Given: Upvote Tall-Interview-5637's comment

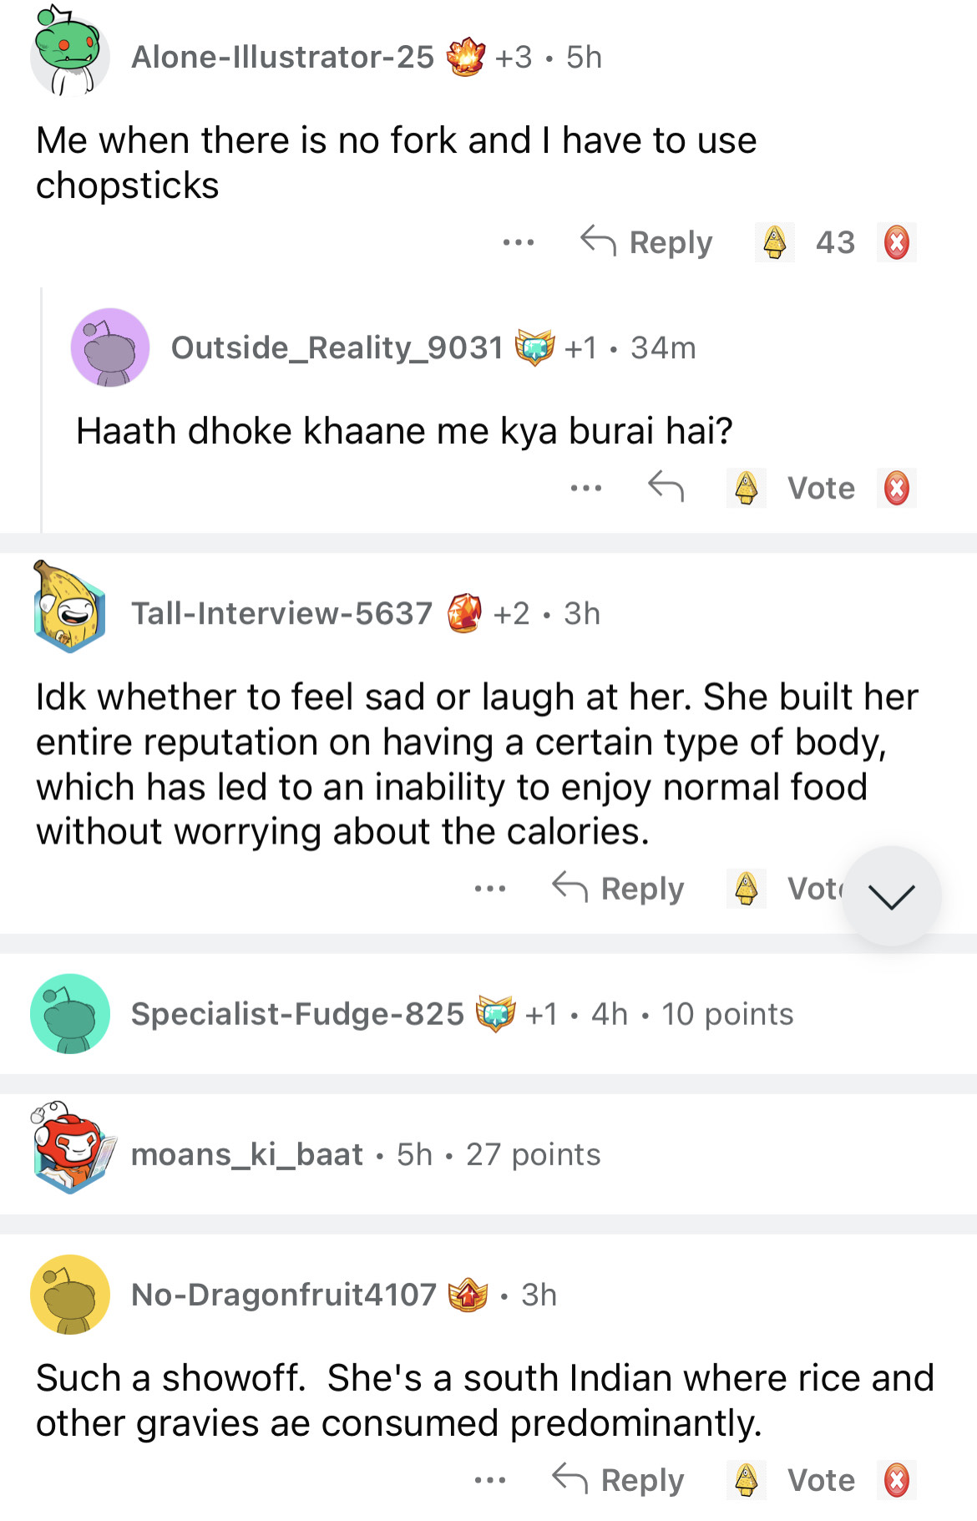Looking at the screenshot, I should [746, 888].
